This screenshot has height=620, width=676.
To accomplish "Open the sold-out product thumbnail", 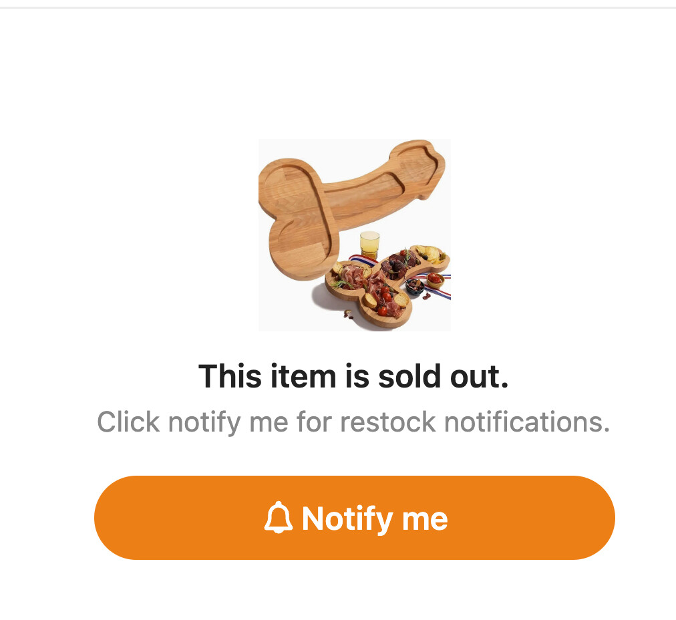I will click(354, 235).
